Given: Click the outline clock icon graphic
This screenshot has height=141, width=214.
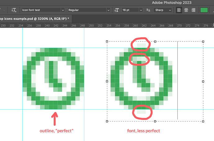Looking at the screenshot, I should point(53,78).
